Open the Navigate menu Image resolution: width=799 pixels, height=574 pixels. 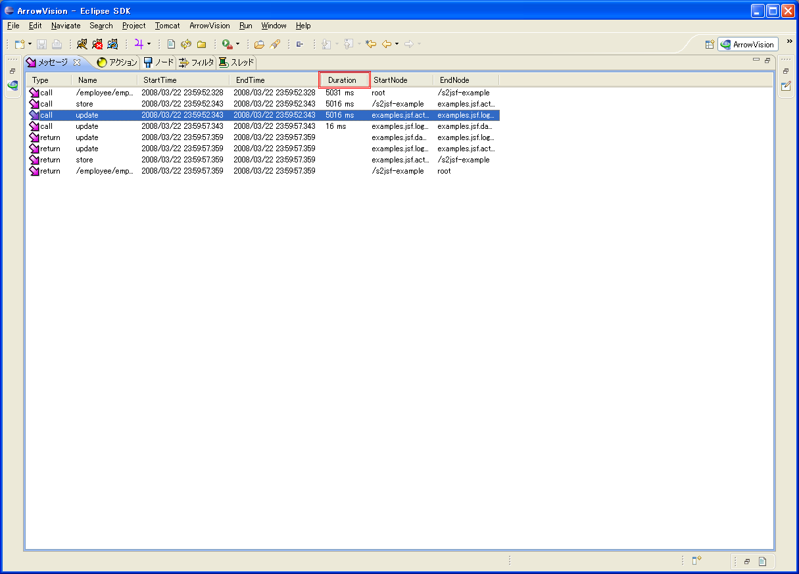[x=66, y=26]
